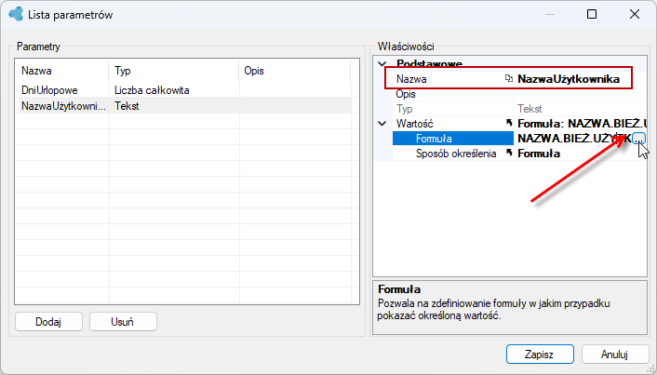Sort by the Nazwa column header
Image resolution: width=657 pixels, height=375 pixels.
coord(62,71)
